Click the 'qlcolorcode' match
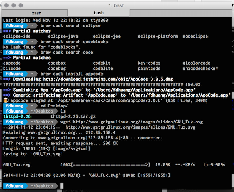 pyautogui.click(x=197, y=63)
